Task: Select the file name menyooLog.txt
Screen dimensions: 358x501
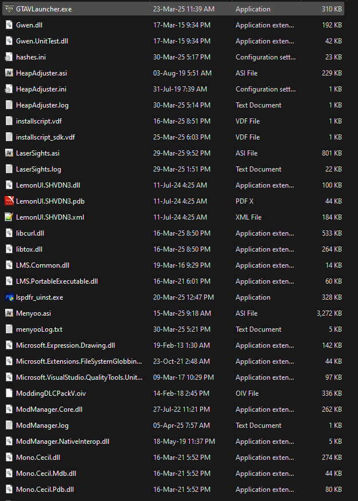Action: pos(39,329)
